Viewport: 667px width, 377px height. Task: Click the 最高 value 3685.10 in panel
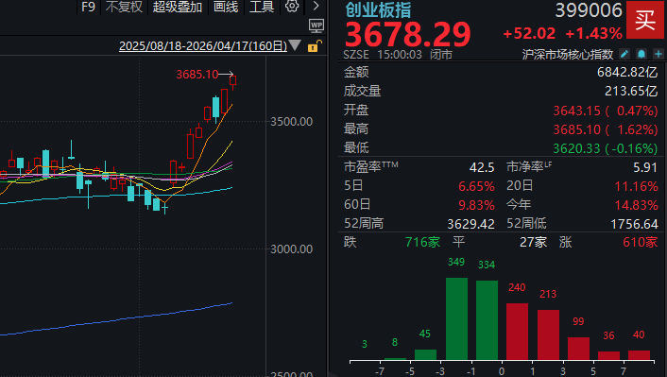[576, 129]
